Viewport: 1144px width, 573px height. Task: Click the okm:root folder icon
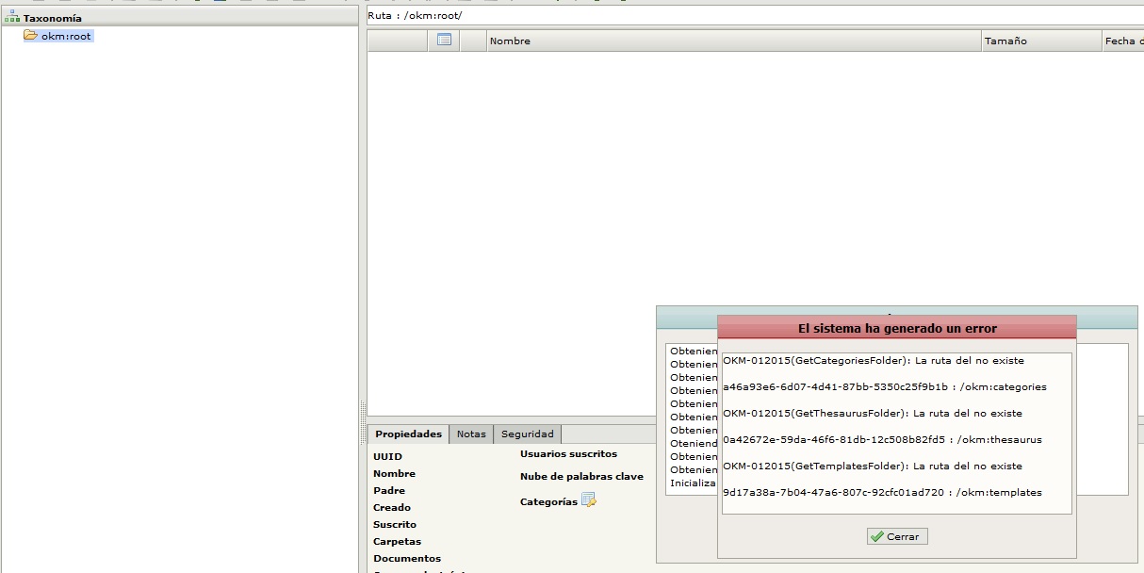coord(30,36)
